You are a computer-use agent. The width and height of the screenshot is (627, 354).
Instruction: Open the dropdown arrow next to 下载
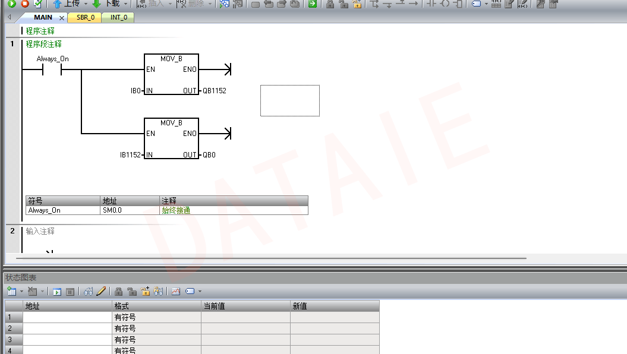125,4
